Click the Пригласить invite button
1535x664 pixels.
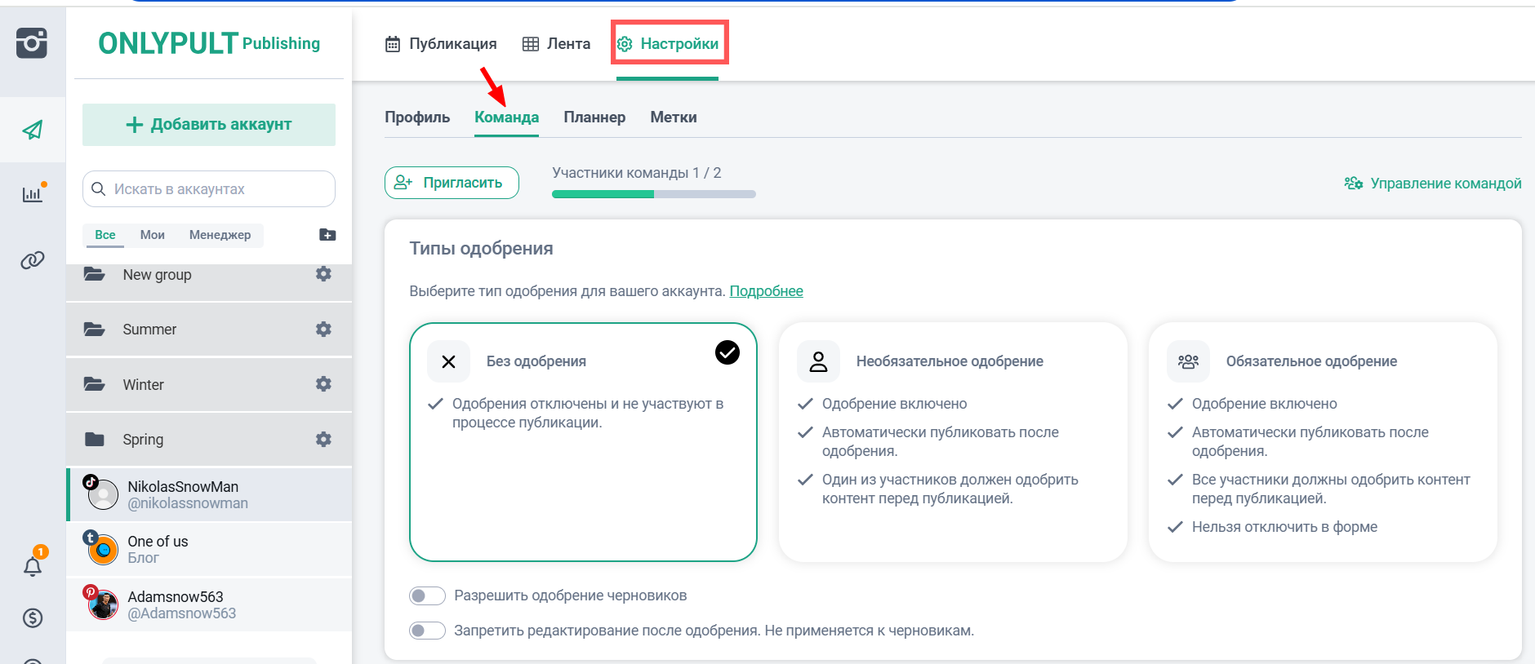click(452, 183)
